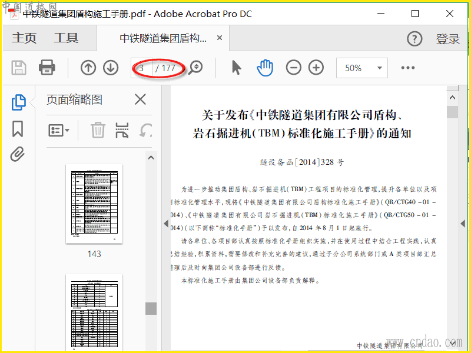The height and width of the screenshot is (353, 471).
Task: Delete selected page with trash icon
Action: click(x=98, y=130)
